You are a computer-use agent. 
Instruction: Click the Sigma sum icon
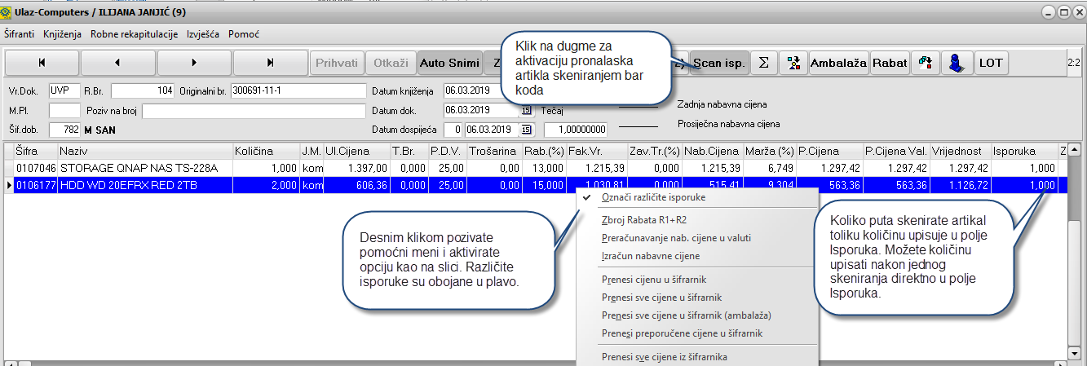(x=762, y=63)
